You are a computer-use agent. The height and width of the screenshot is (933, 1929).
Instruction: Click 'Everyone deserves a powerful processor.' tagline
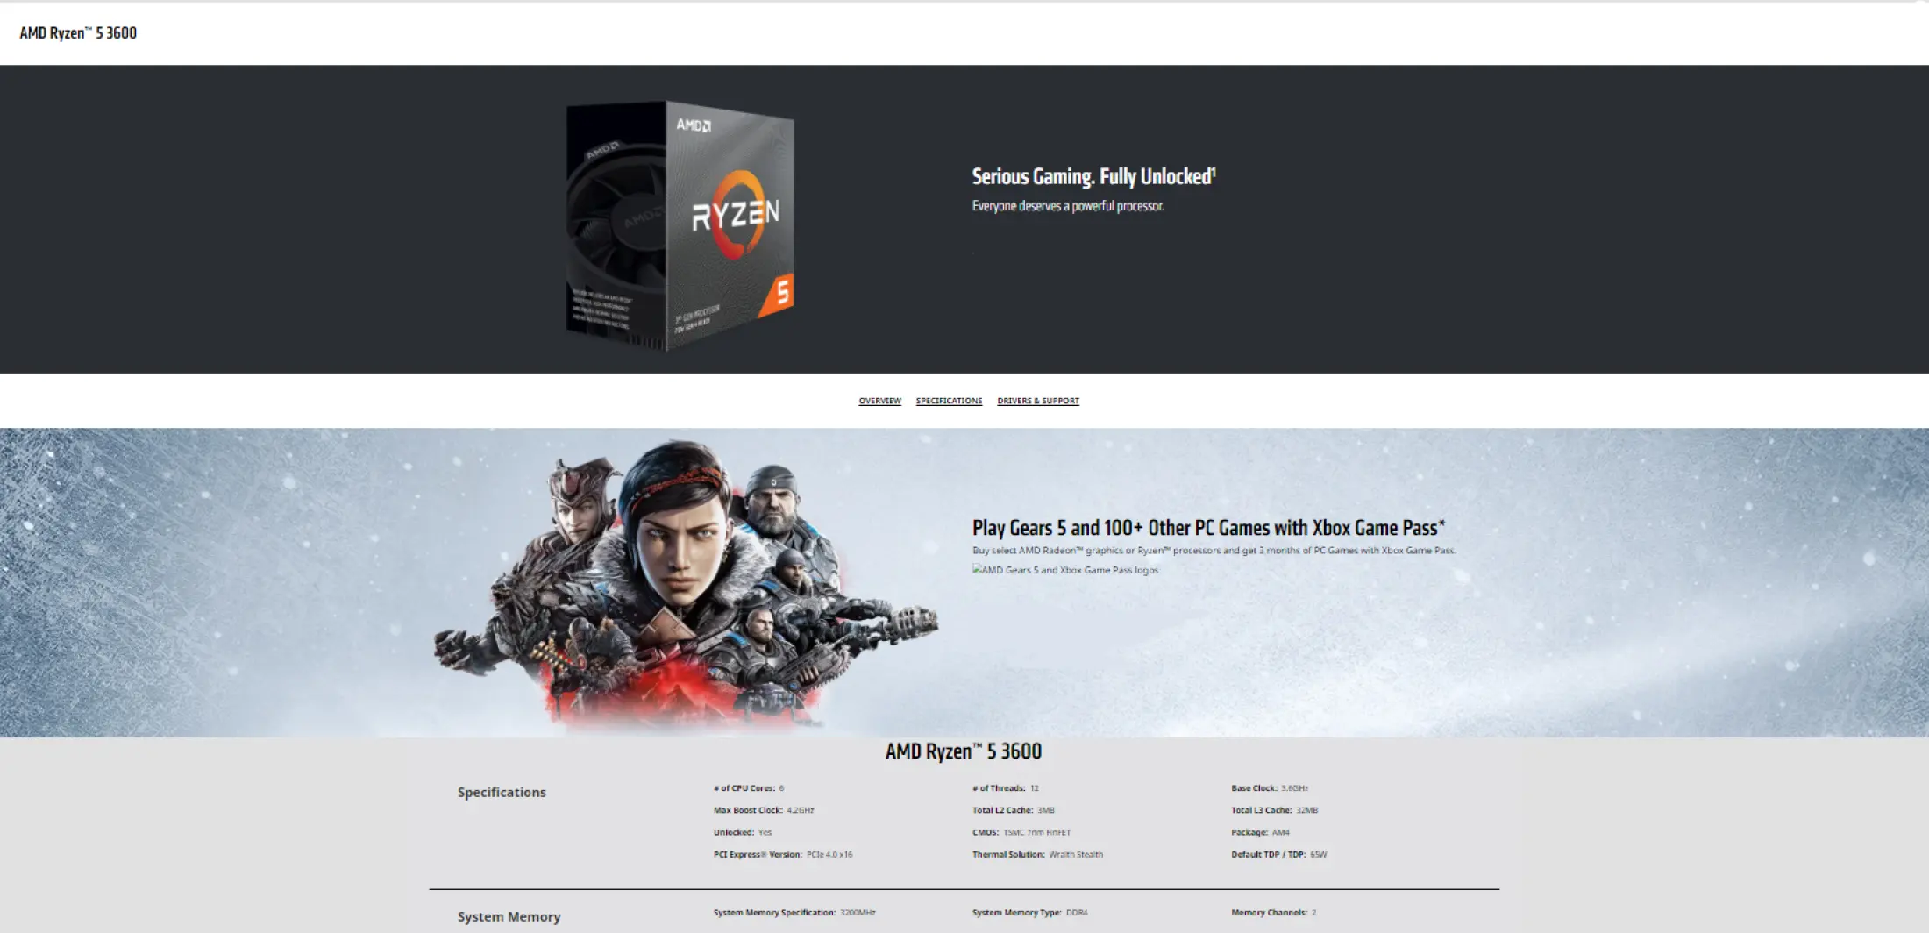[1068, 206]
